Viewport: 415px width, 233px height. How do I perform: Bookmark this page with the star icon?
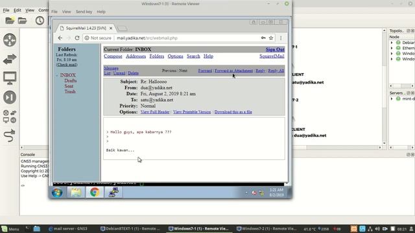coord(271,38)
